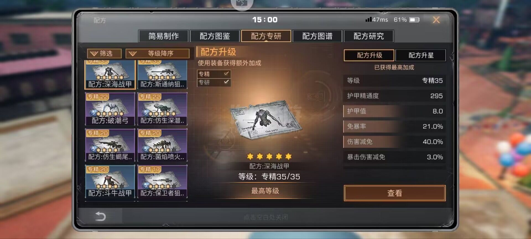Viewport: 531px width, 239px height.
Task: Open the 配方研究 tab
Action: (369, 36)
